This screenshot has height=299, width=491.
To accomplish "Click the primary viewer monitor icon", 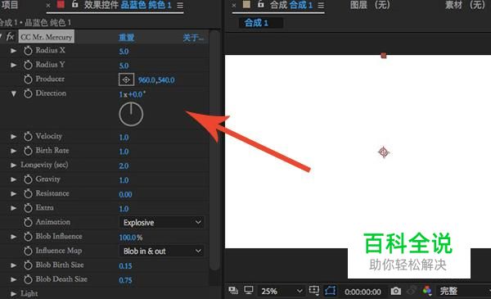I will [x=249, y=291].
